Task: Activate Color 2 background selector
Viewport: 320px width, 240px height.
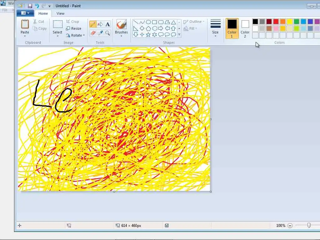Action: [245, 28]
